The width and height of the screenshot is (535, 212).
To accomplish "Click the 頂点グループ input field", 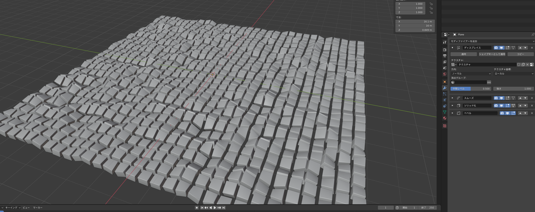I will pos(469,82).
